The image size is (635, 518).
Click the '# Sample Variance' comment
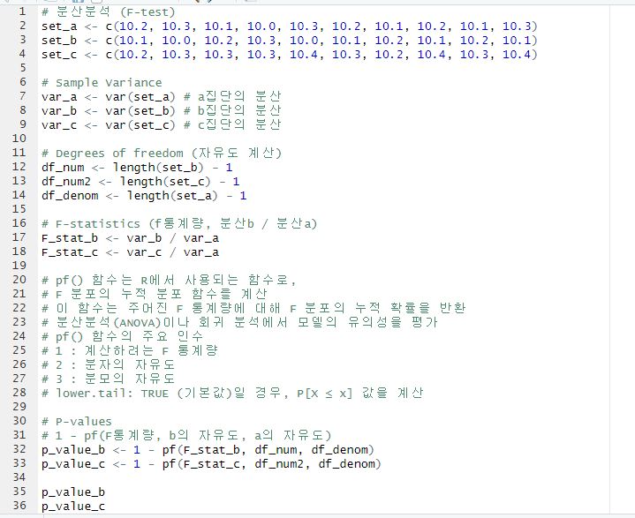pos(102,83)
